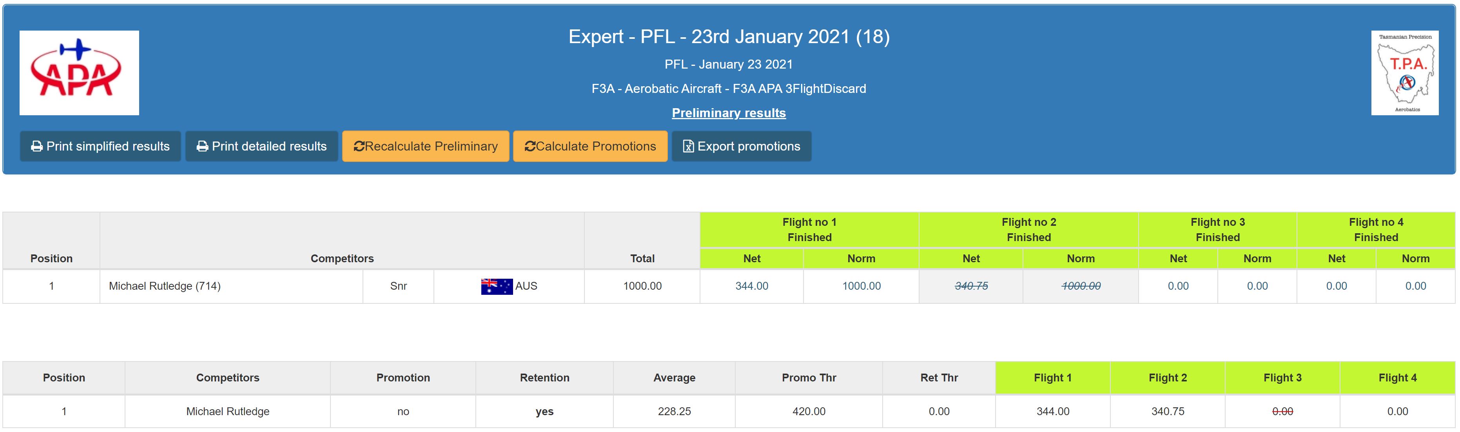Click the Flight no 3 net score
This screenshot has height=432, width=1460.
tap(1178, 286)
